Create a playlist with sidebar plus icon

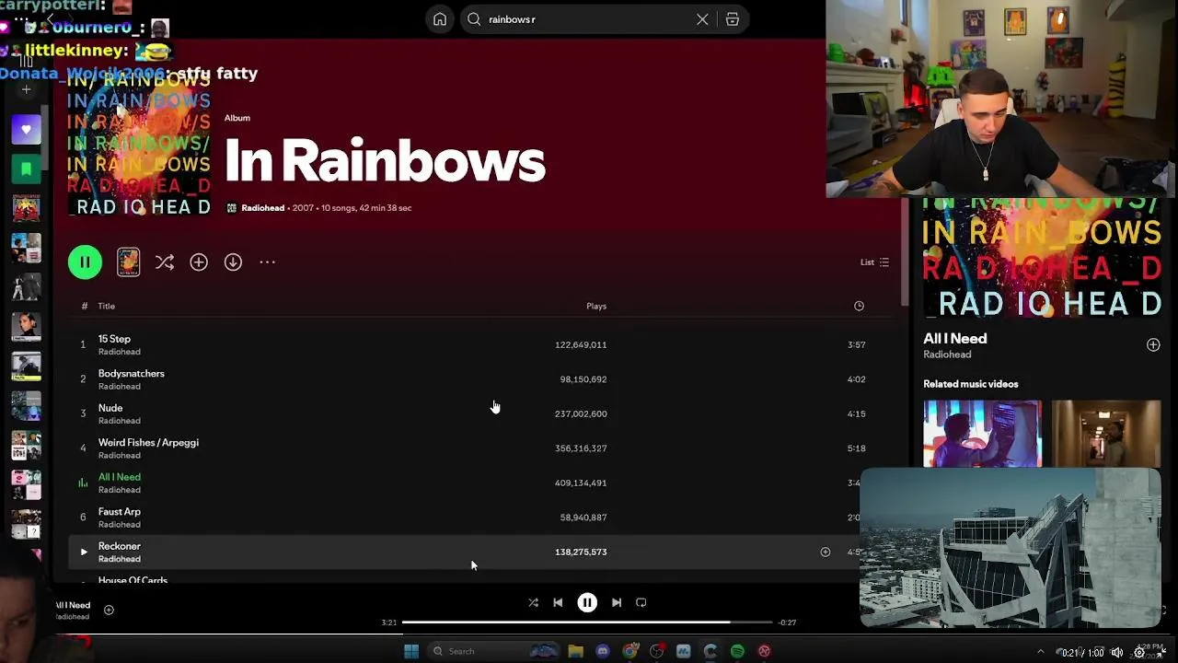click(x=26, y=89)
